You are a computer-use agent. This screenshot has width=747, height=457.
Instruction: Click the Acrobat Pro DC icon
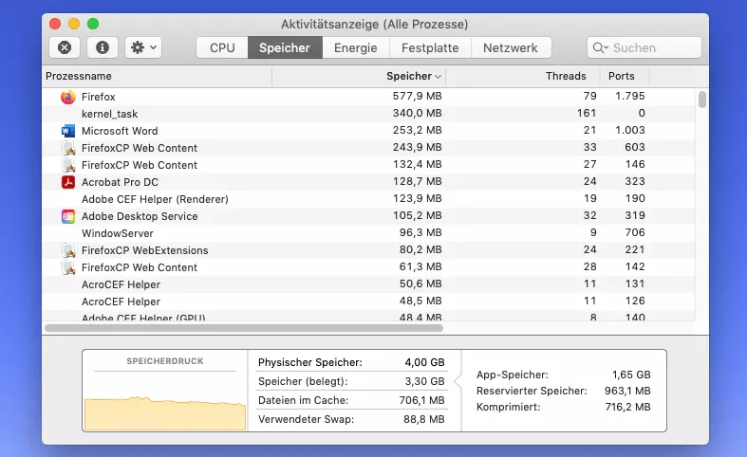coord(68,182)
